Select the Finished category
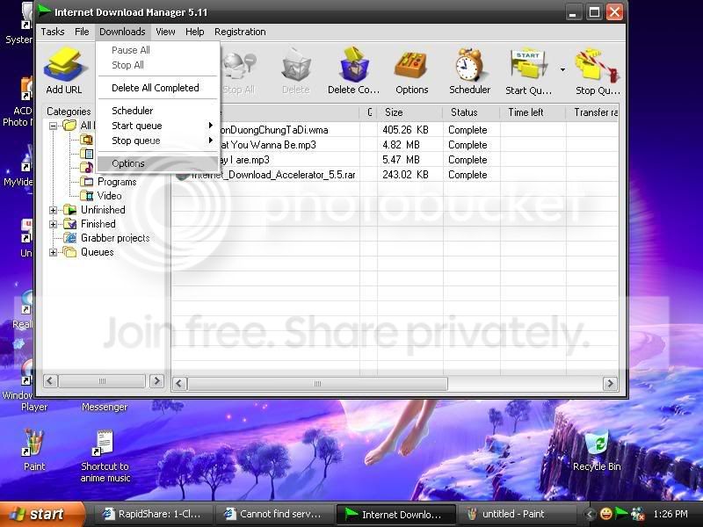Screen dimensions: 703x527 tap(98, 224)
